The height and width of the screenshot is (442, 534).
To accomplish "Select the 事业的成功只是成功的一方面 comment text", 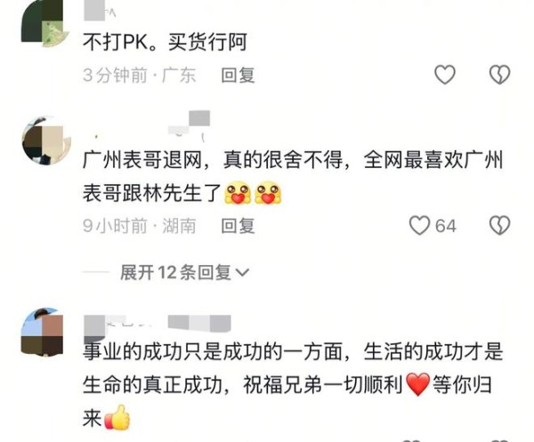I will click(293, 385).
